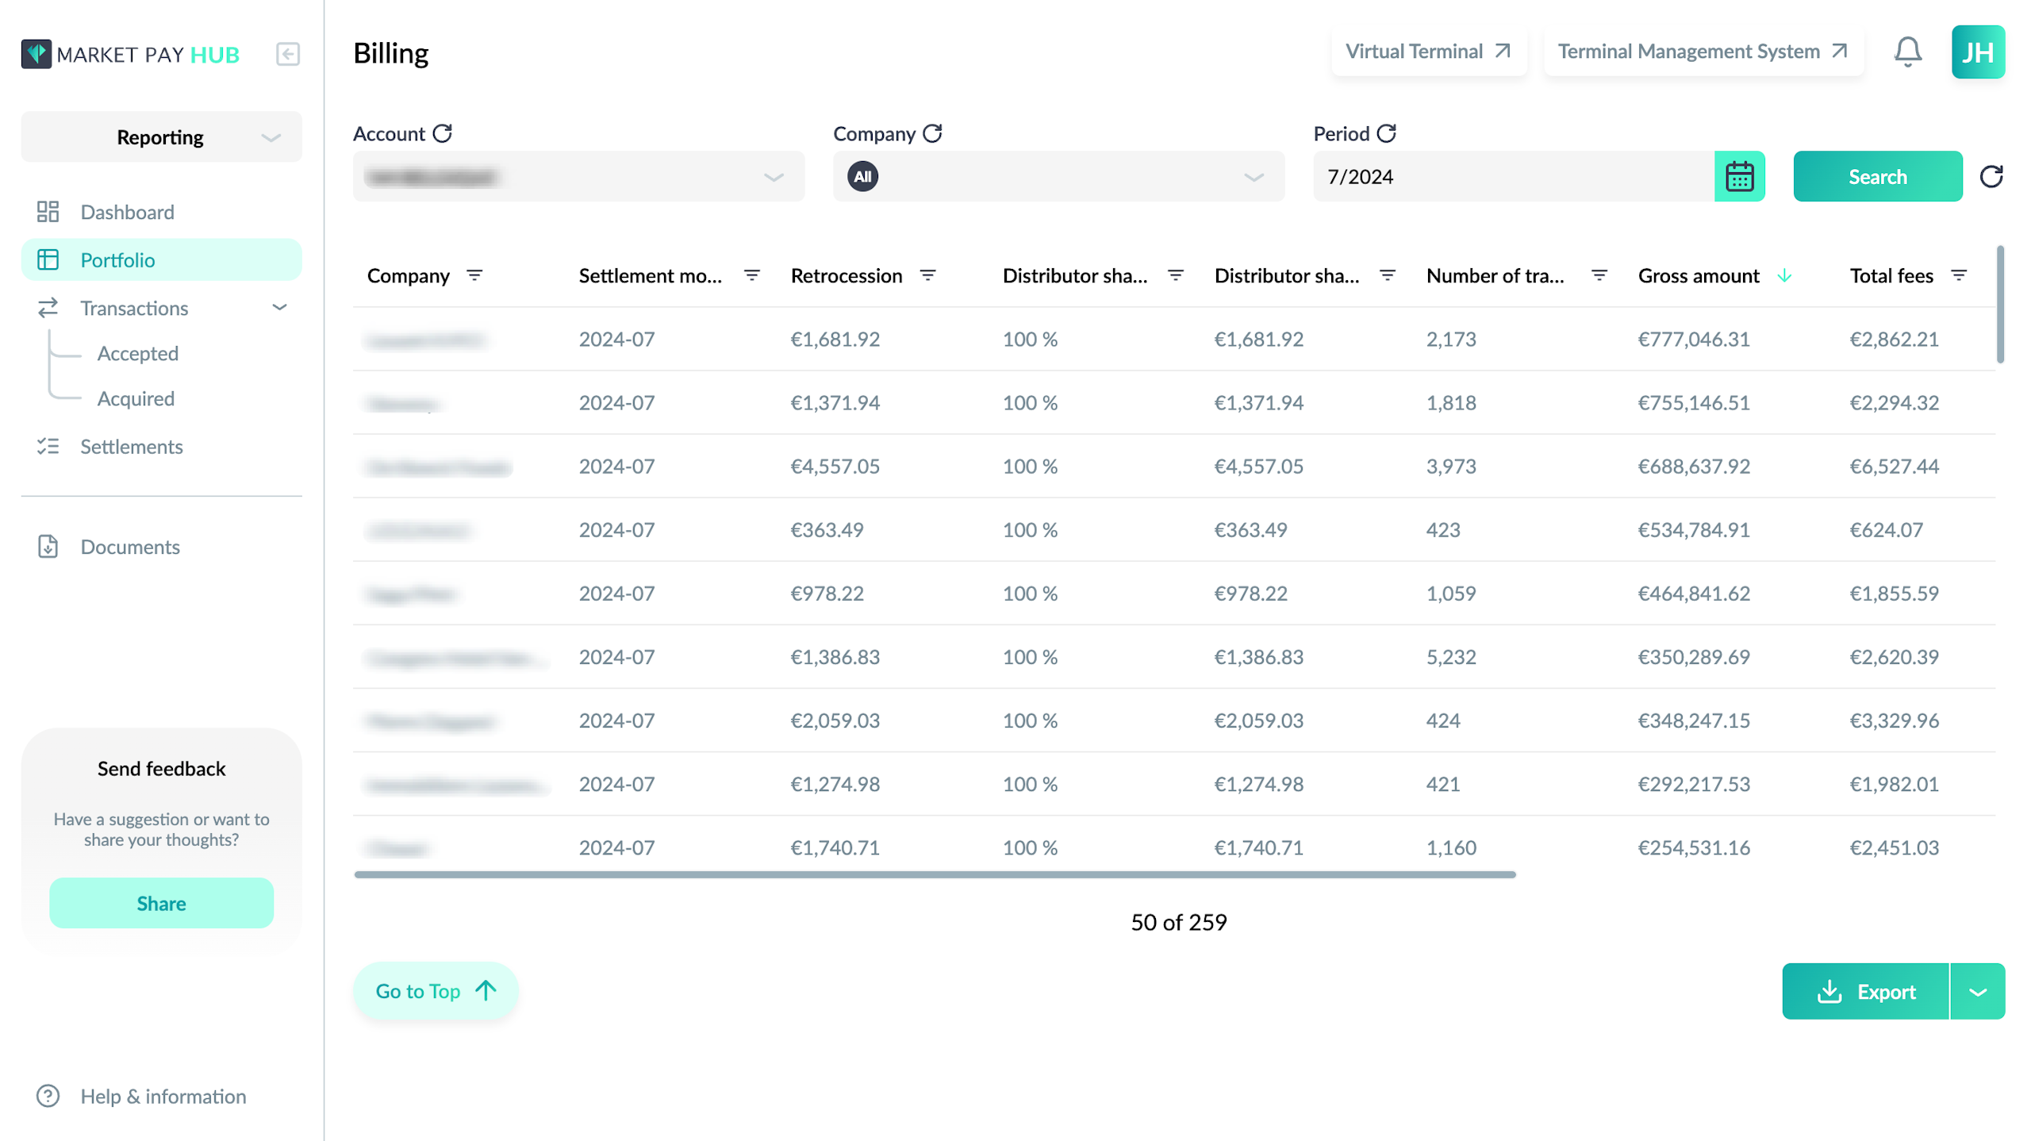Collapse the sidebar with the arrow icon
Image resolution: width=2031 pixels, height=1141 pixels.
click(288, 54)
